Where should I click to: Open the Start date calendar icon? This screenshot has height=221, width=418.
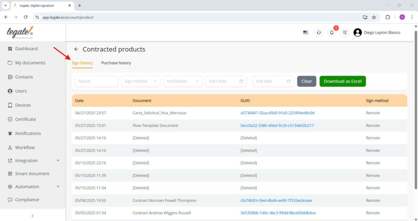point(241,81)
